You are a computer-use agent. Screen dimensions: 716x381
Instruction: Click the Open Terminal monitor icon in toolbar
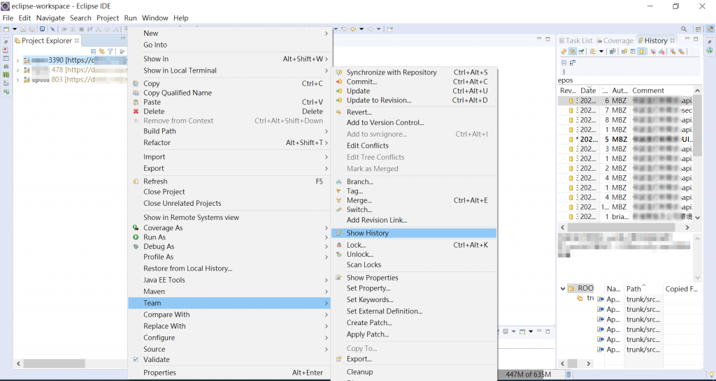point(43,29)
